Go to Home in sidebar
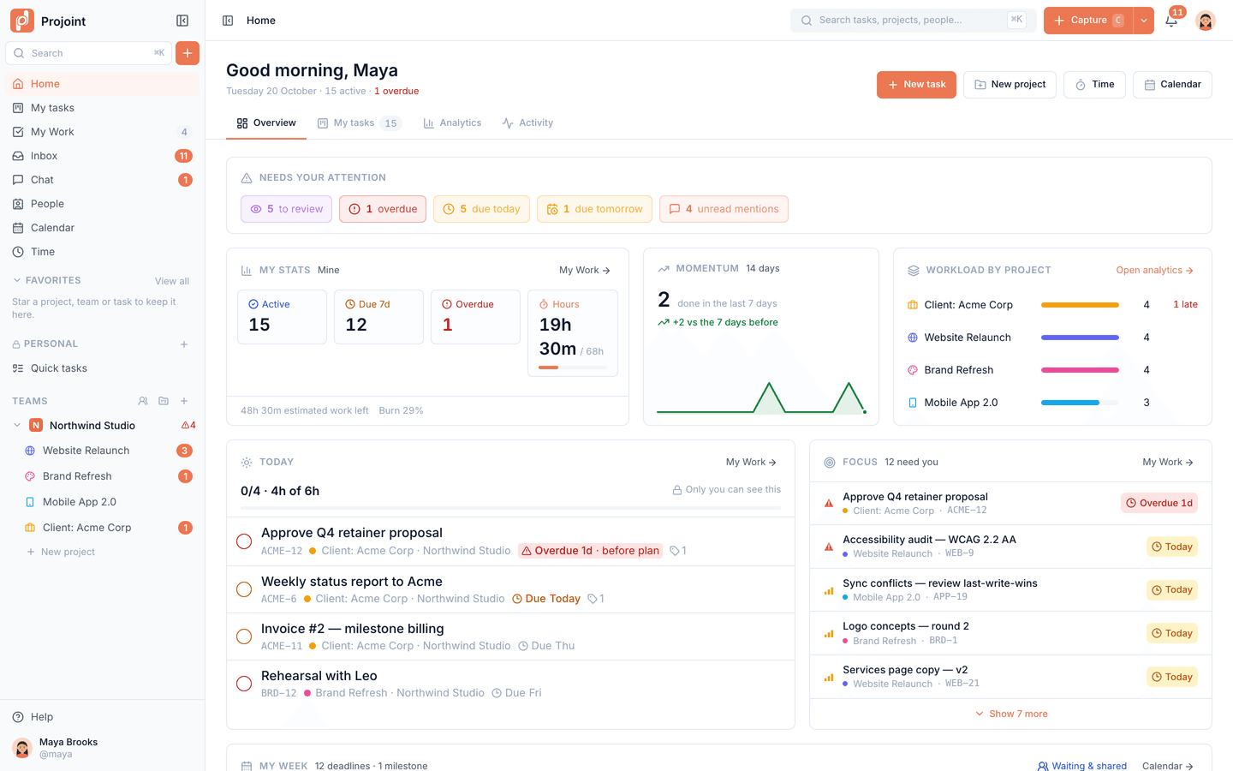The width and height of the screenshot is (1233, 771). (103, 84)
